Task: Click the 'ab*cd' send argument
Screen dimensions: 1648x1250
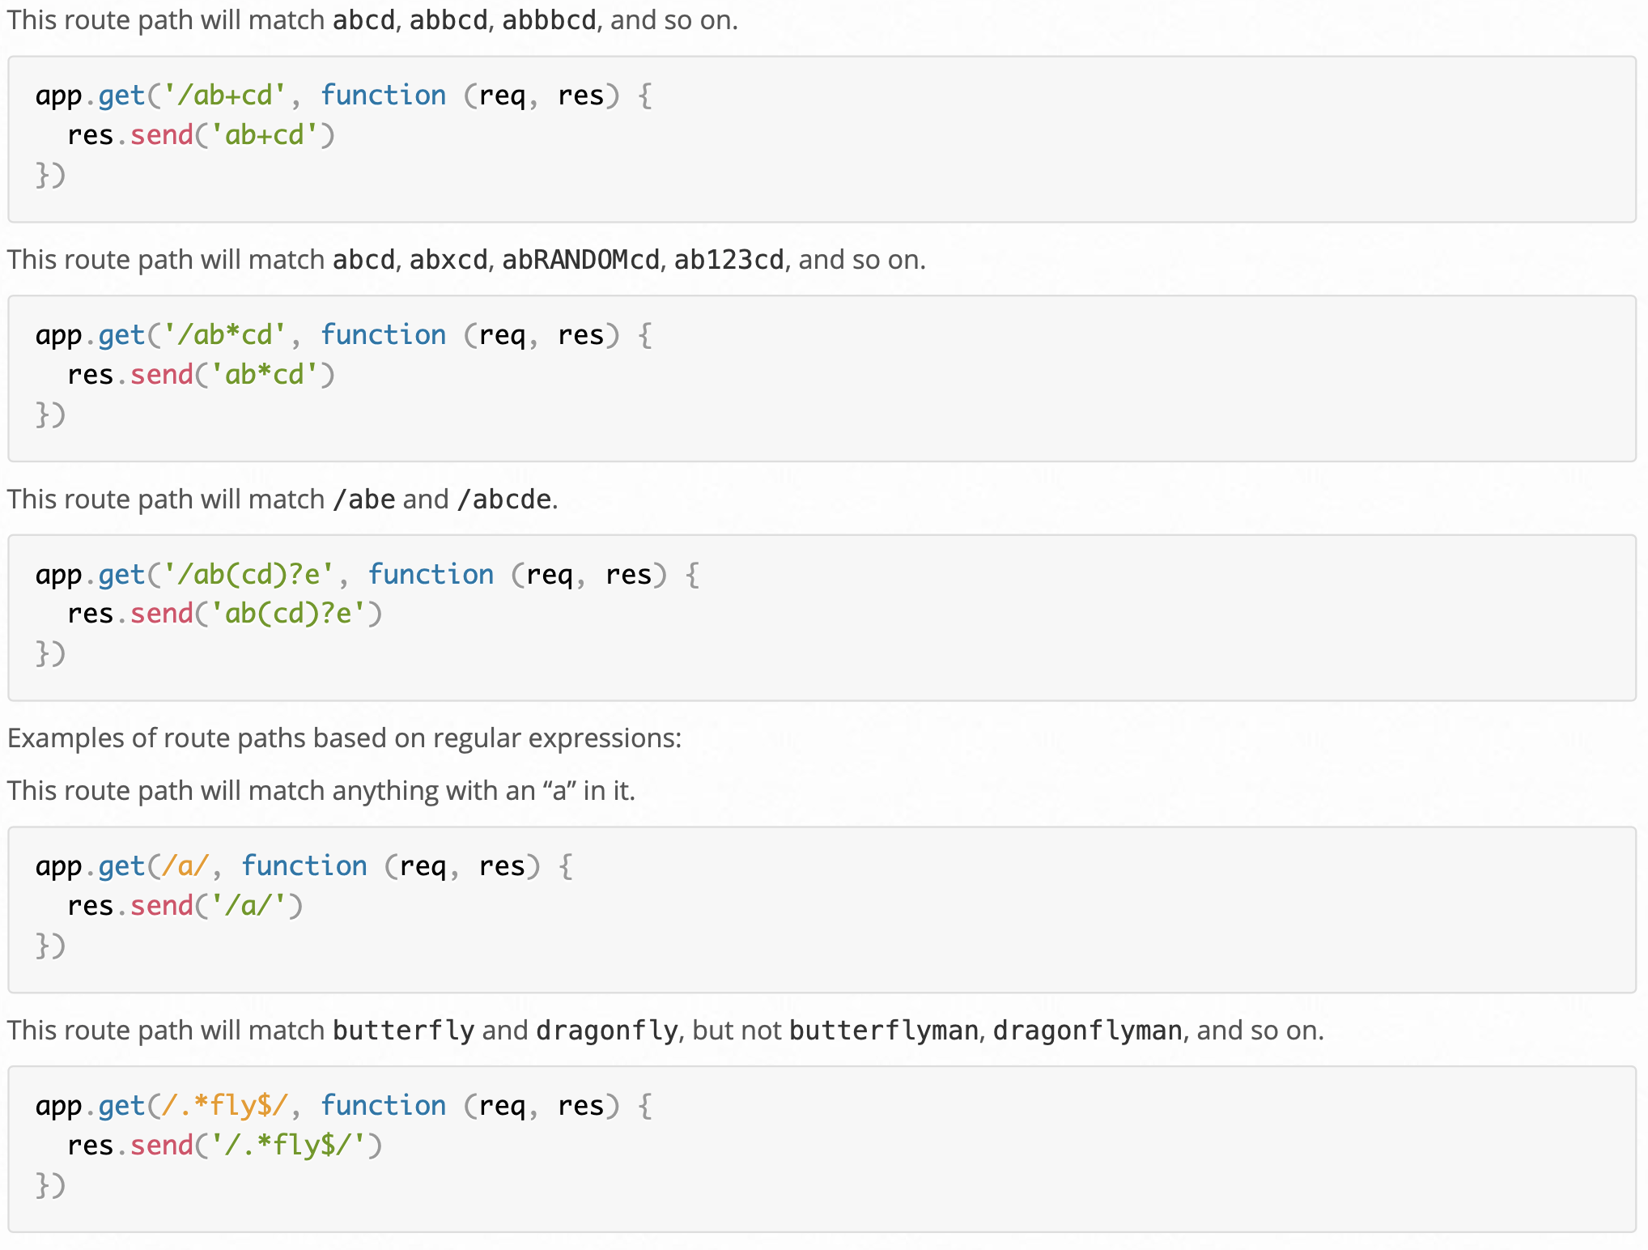Action: click(264, 375)
